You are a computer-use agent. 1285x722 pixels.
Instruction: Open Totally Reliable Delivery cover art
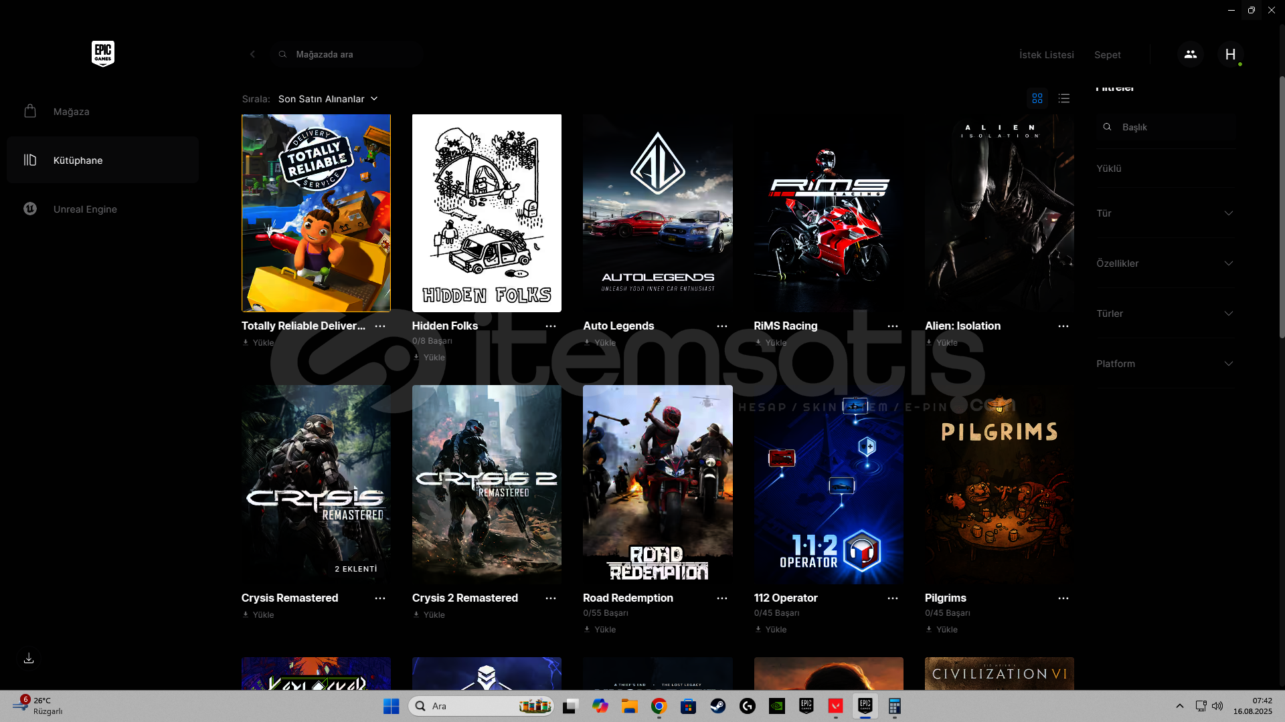point(316,213)
